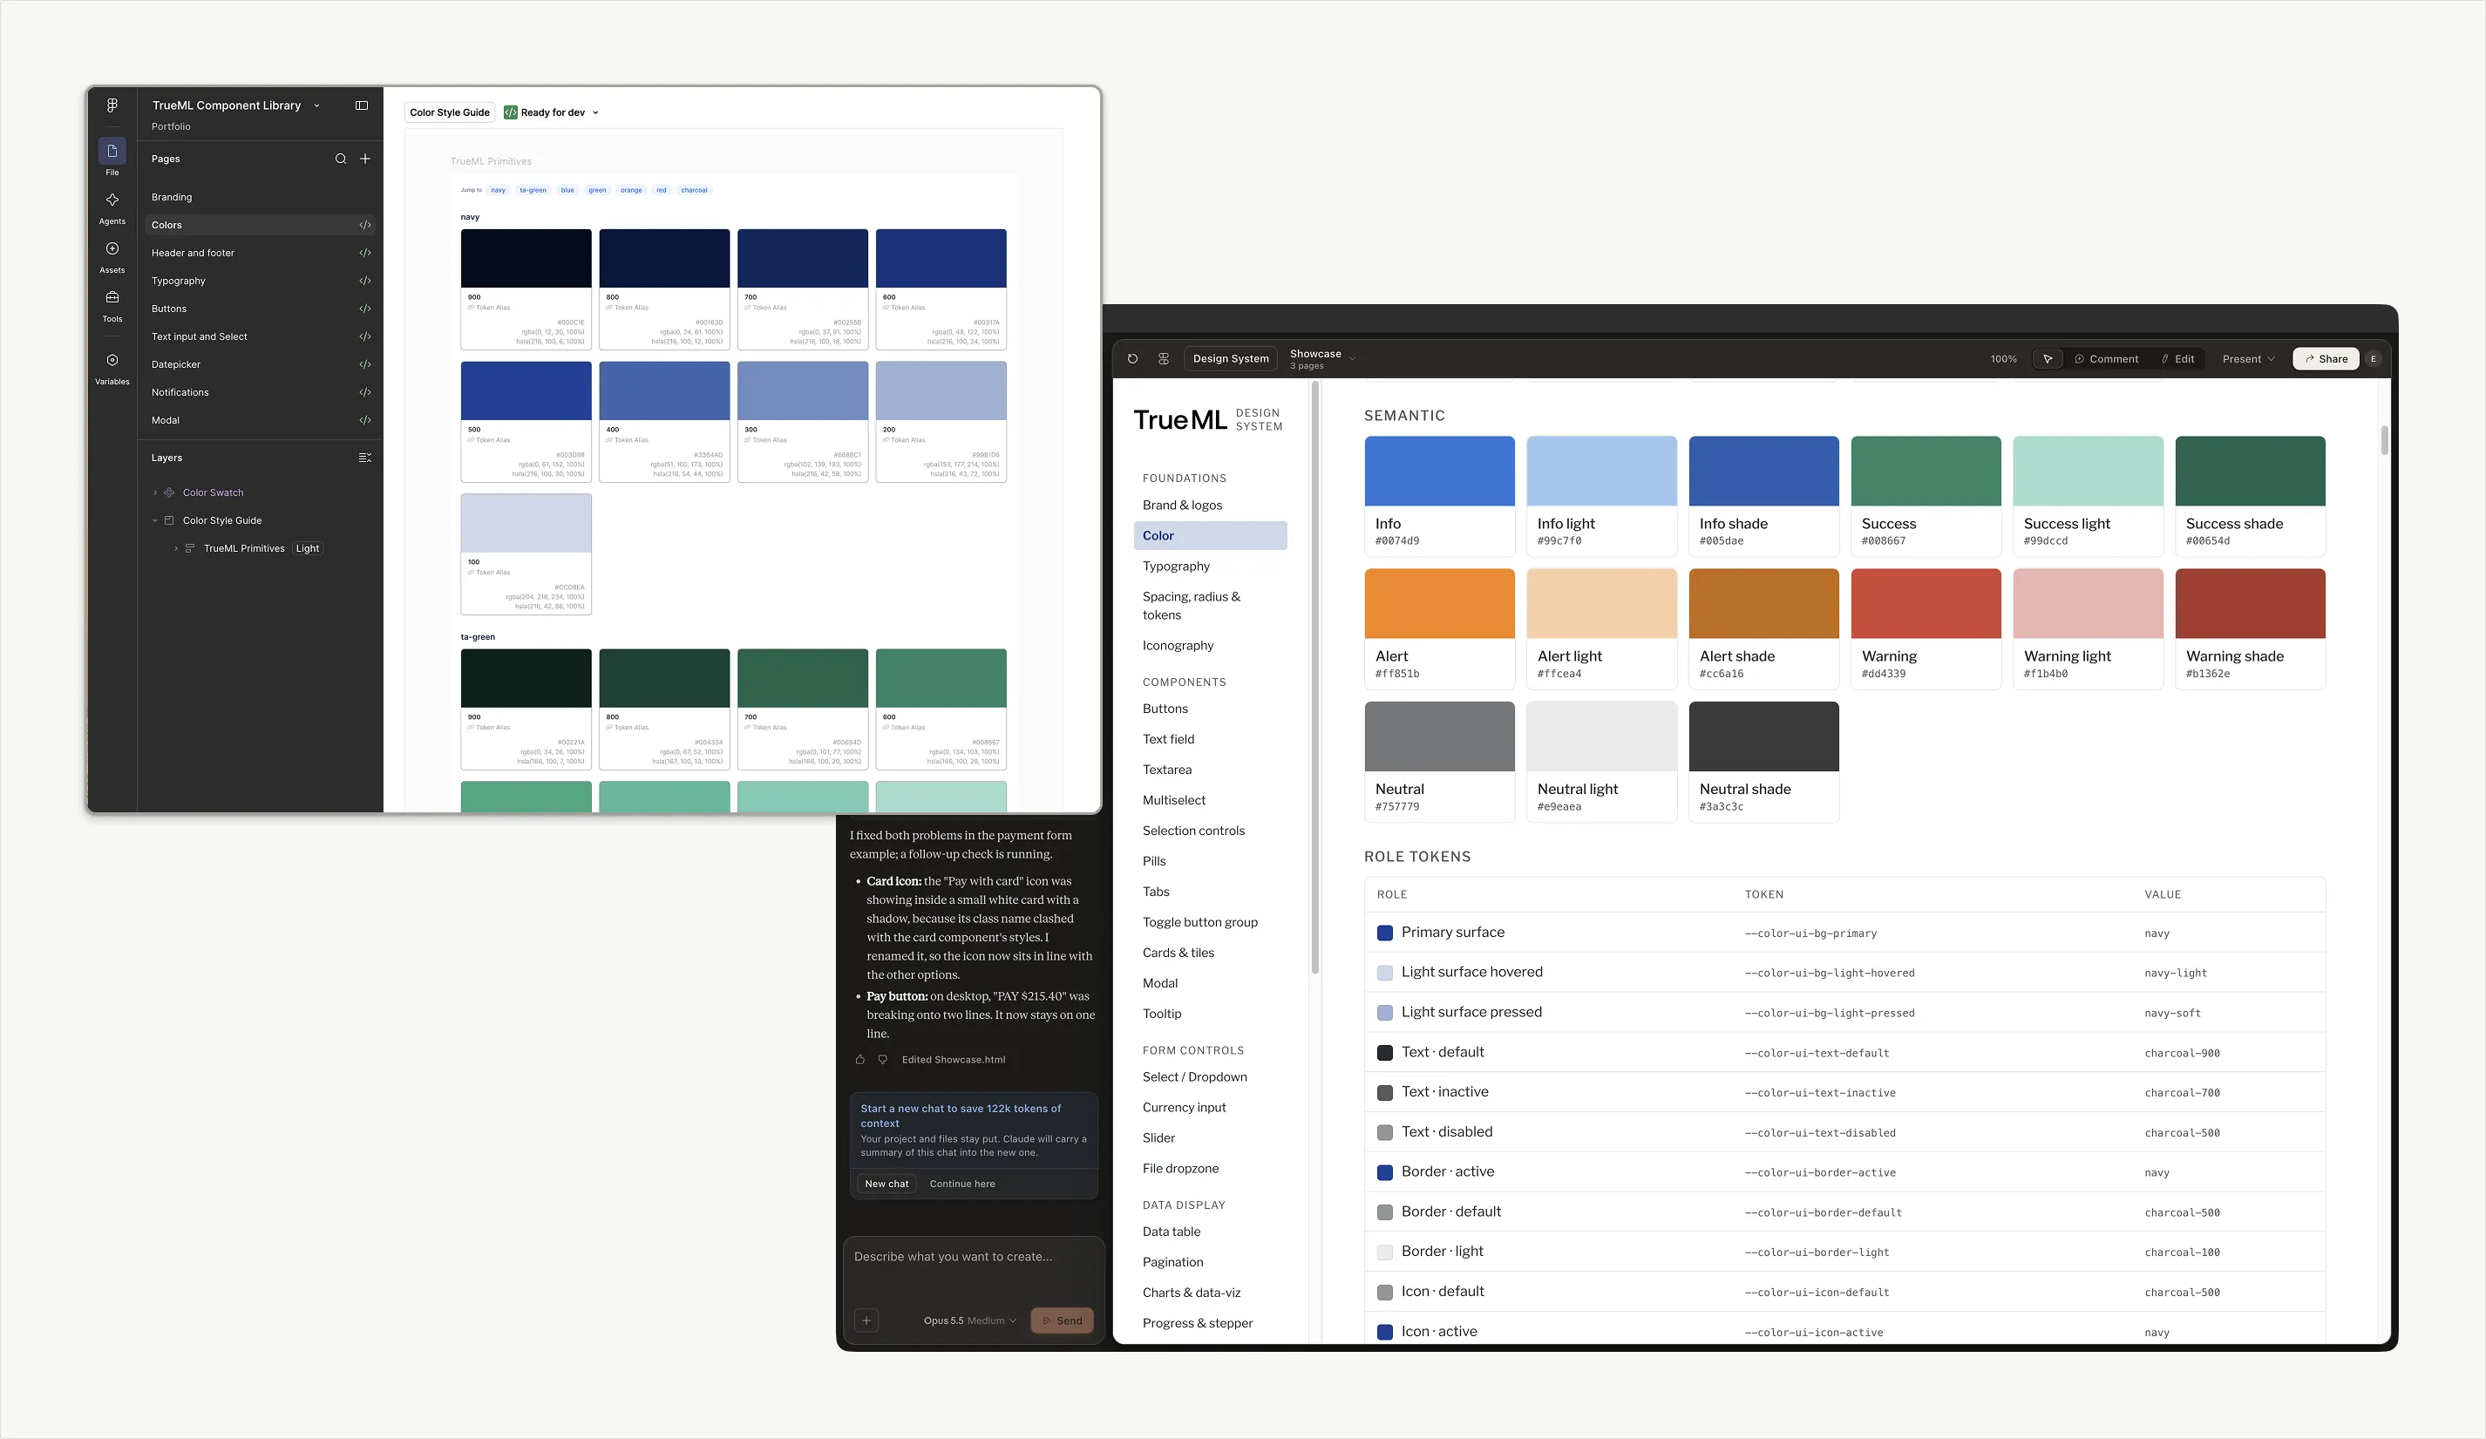
Task: Expand the TrueML Primitives layer
Action: click(175, 548)
